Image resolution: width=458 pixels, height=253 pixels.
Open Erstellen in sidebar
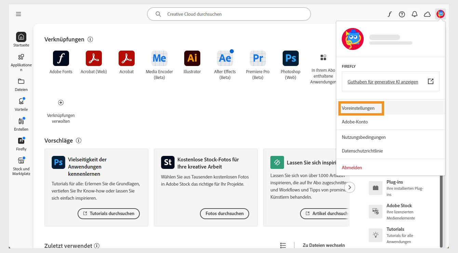[x=21, y=124]
